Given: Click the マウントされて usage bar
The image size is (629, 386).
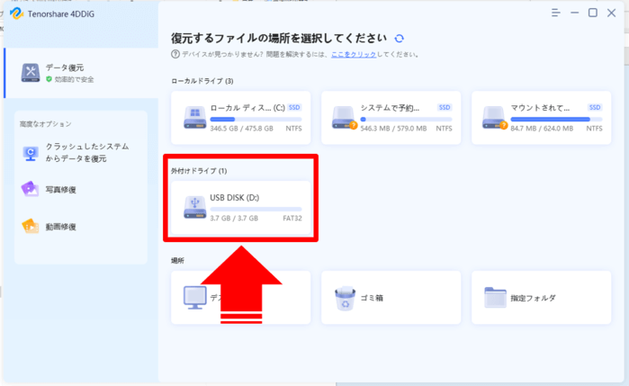Looking at the screenshot, I should (556, 119).
